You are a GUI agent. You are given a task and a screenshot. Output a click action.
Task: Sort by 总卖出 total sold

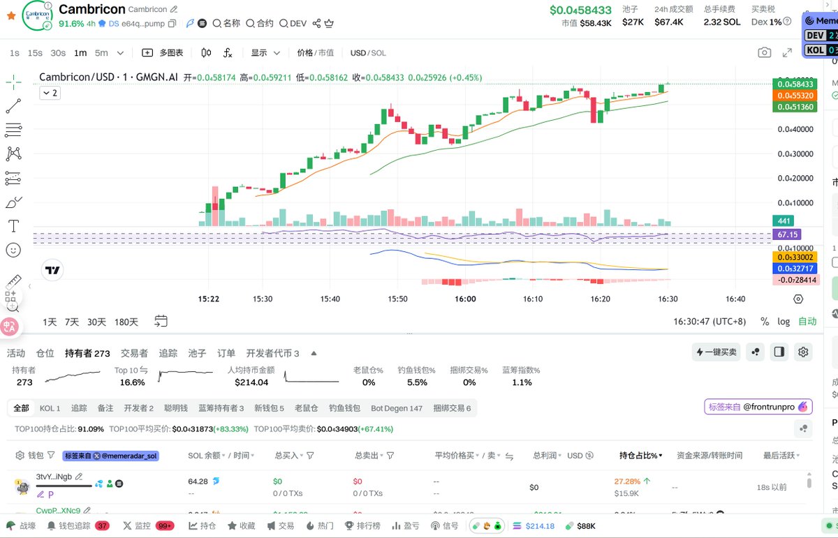click(x=369, y=456)
